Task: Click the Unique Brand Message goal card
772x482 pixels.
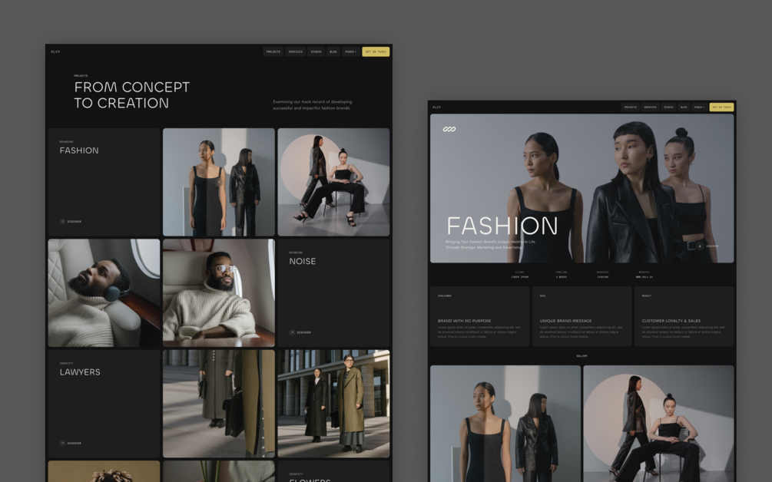Action: click(582, 316)
